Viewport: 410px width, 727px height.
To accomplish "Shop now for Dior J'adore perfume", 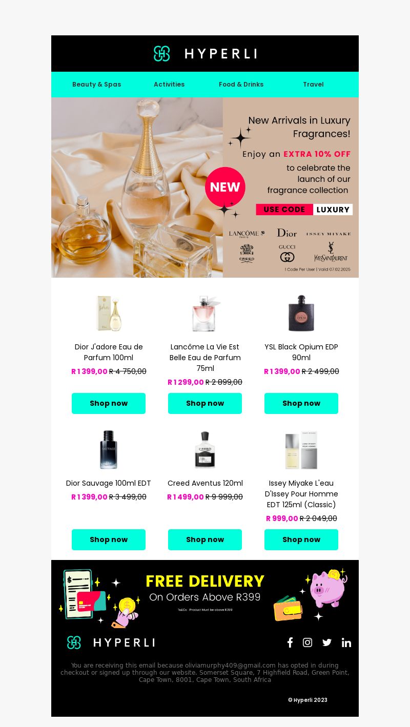I will click(109, 403).
